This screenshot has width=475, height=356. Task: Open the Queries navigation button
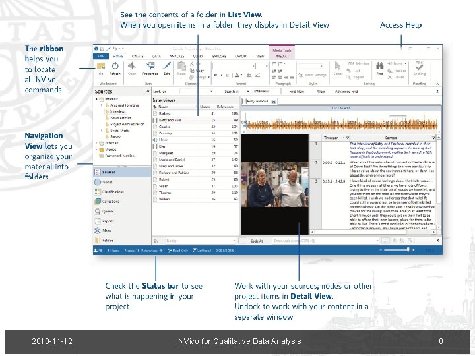(123, 211)
